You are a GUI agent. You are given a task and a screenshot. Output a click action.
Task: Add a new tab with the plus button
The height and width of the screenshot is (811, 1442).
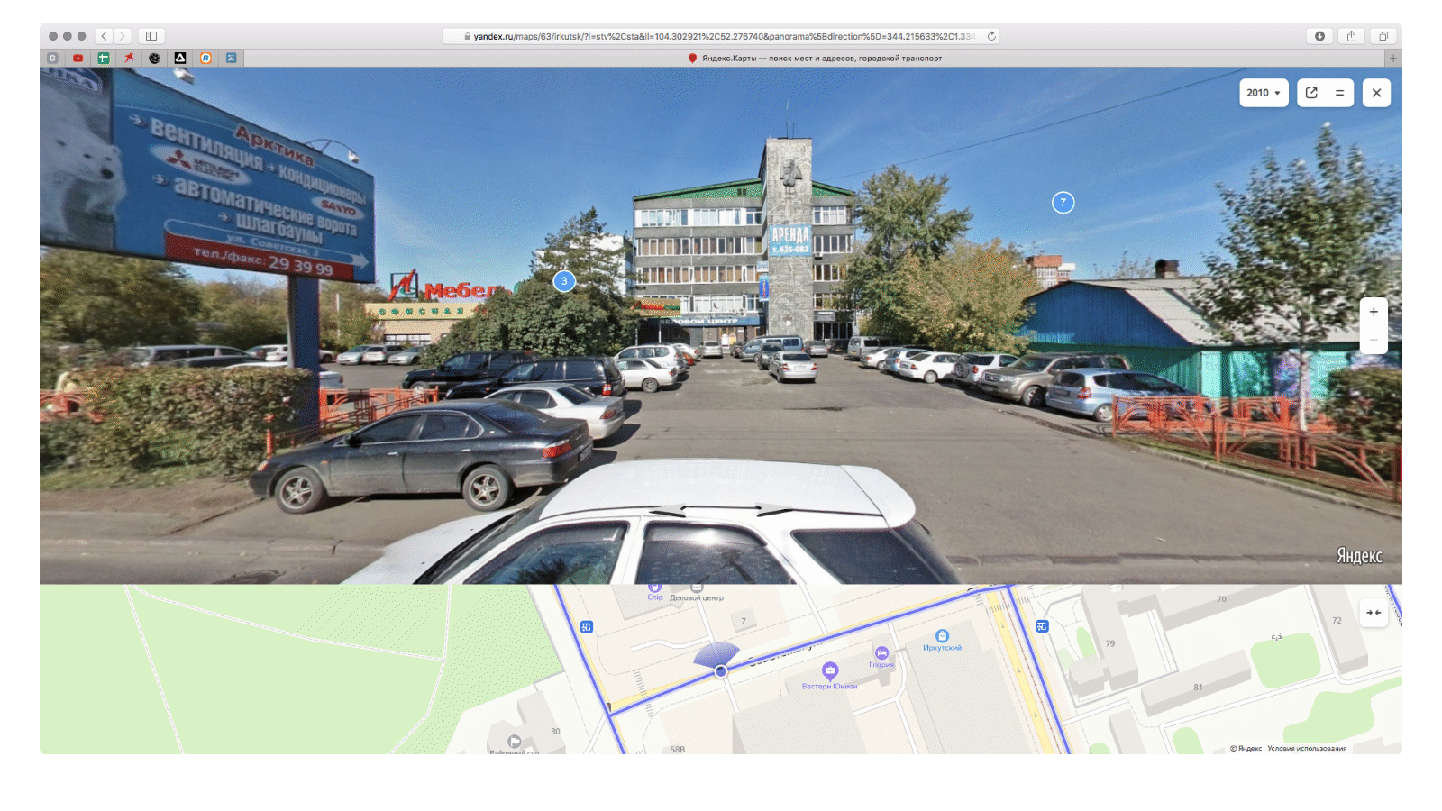[x=1393, y=58]
